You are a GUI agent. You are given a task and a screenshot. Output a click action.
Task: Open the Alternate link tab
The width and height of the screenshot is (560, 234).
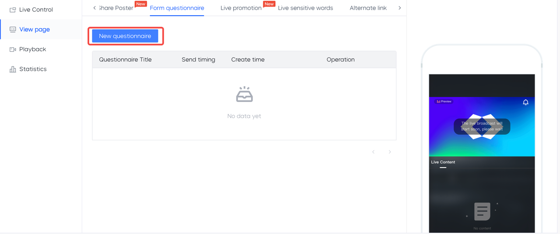(x=368, y=8)
